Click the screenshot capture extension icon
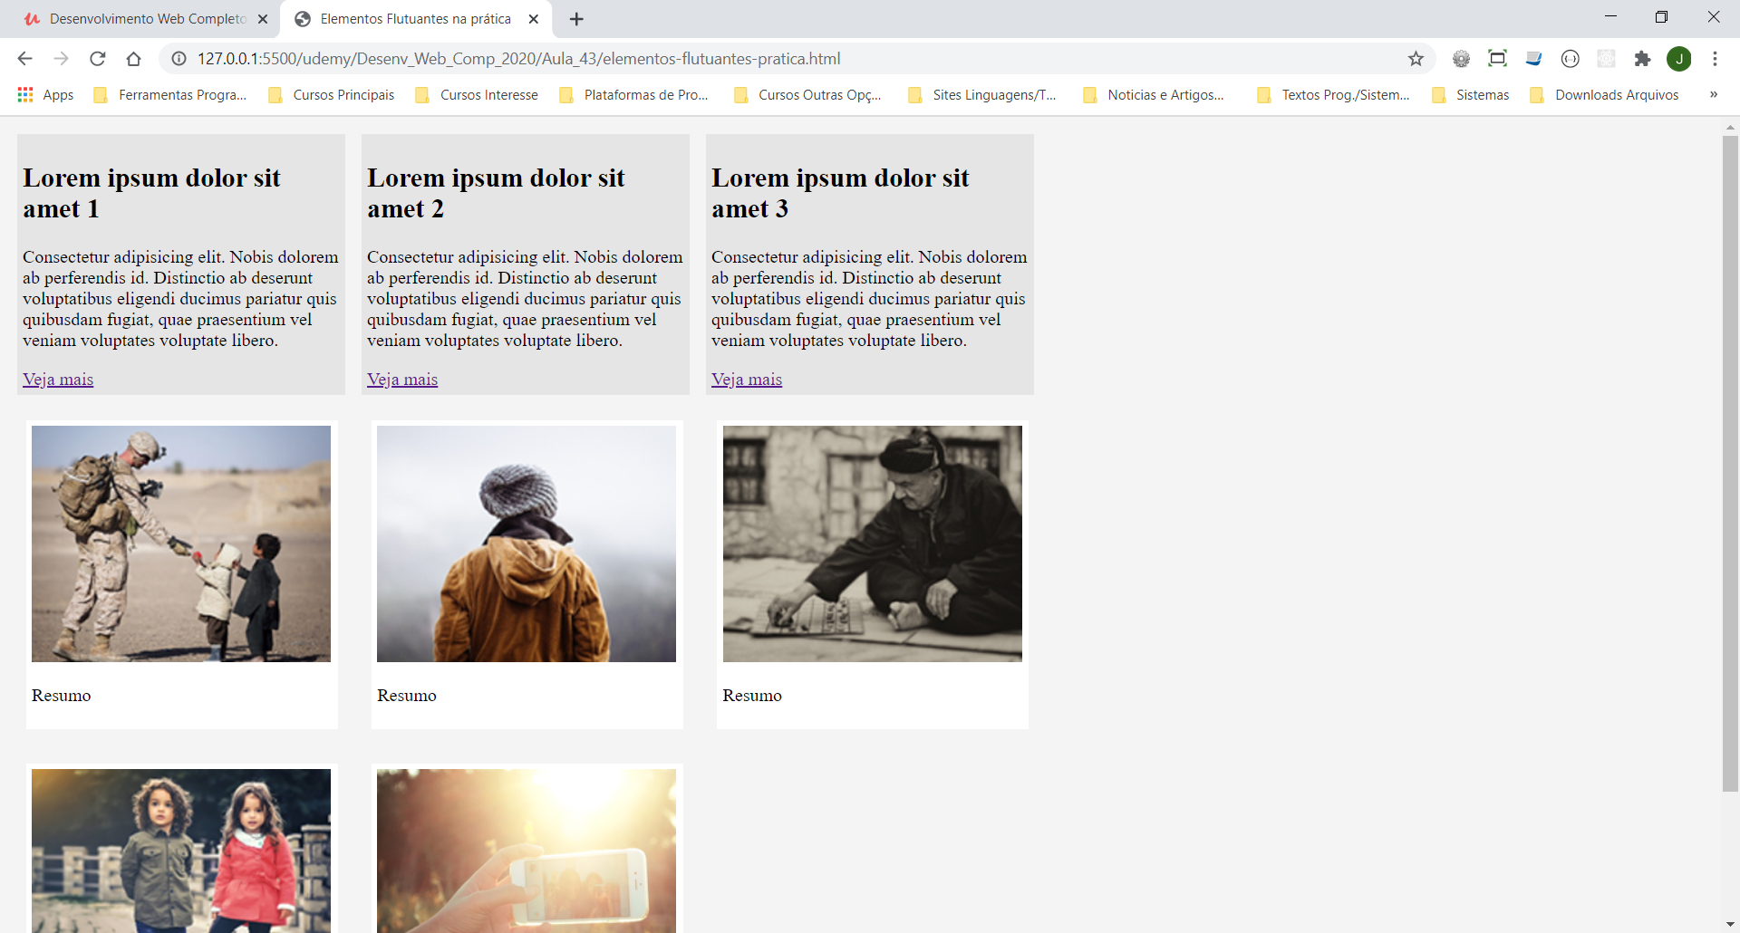The width and height of the screenshot is (1740, 933). click(x=1497, y=59)
